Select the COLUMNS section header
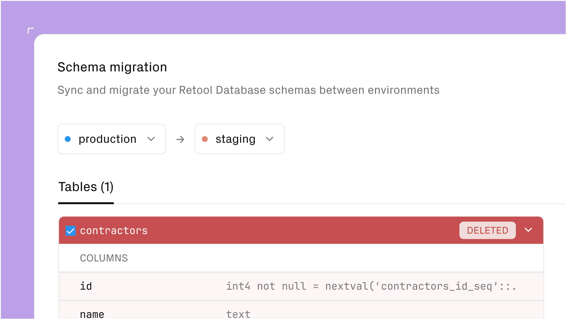The height and width of the screenshot is (319, 566). (x=104, y=258)
